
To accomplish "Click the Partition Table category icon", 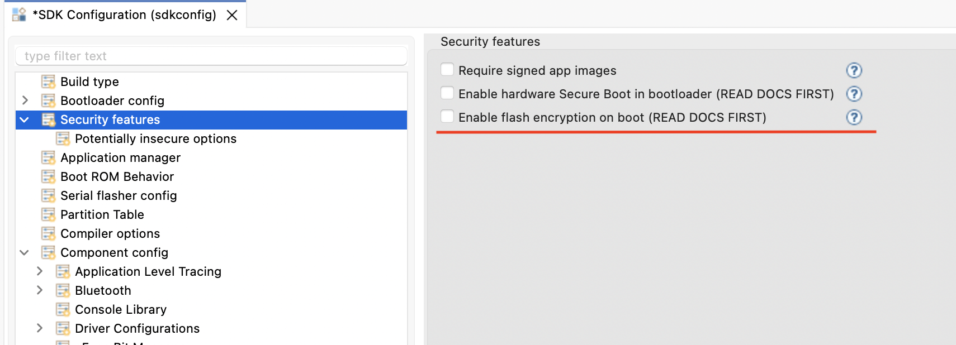I will 48,214.
